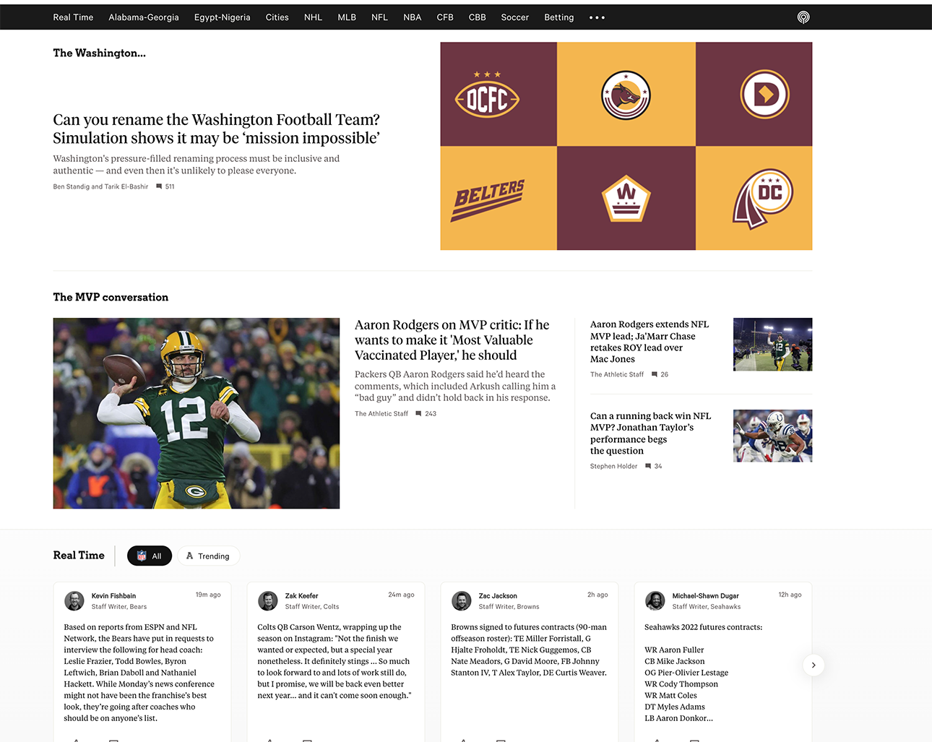Go to Alabama-Georgia navigation item
Viewport: 932px width, 742px height.
144,17
